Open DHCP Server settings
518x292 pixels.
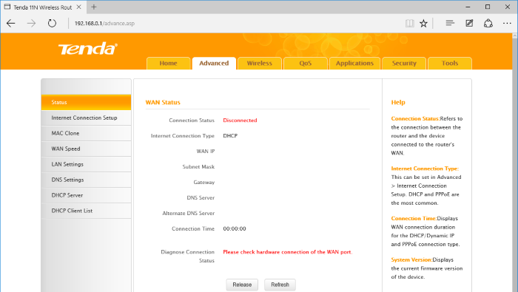(x=87, y=195)
